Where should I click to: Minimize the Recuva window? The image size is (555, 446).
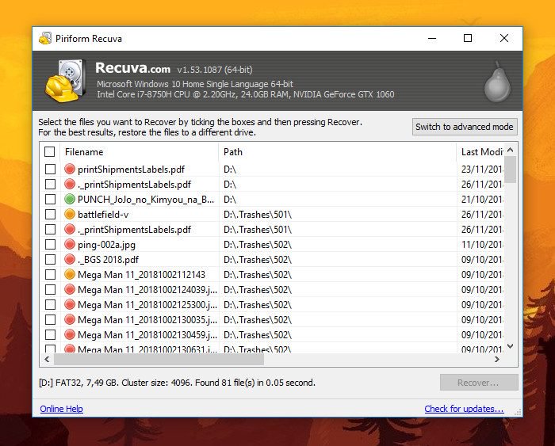point(432,38)
